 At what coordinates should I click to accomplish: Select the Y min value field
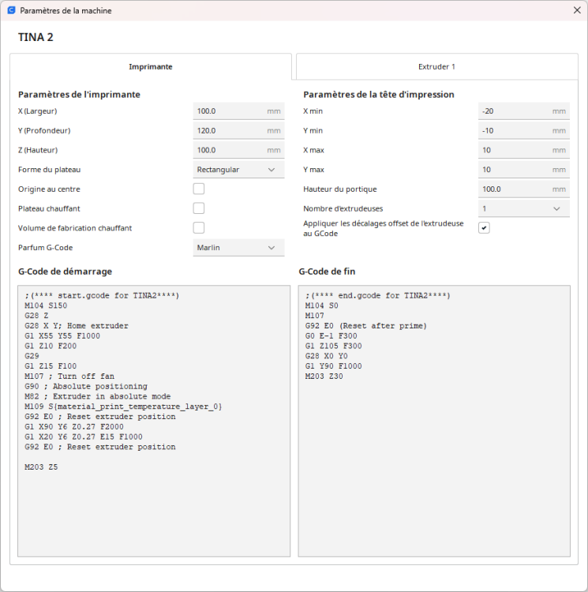pyautogui.click(x=524, y=130)
